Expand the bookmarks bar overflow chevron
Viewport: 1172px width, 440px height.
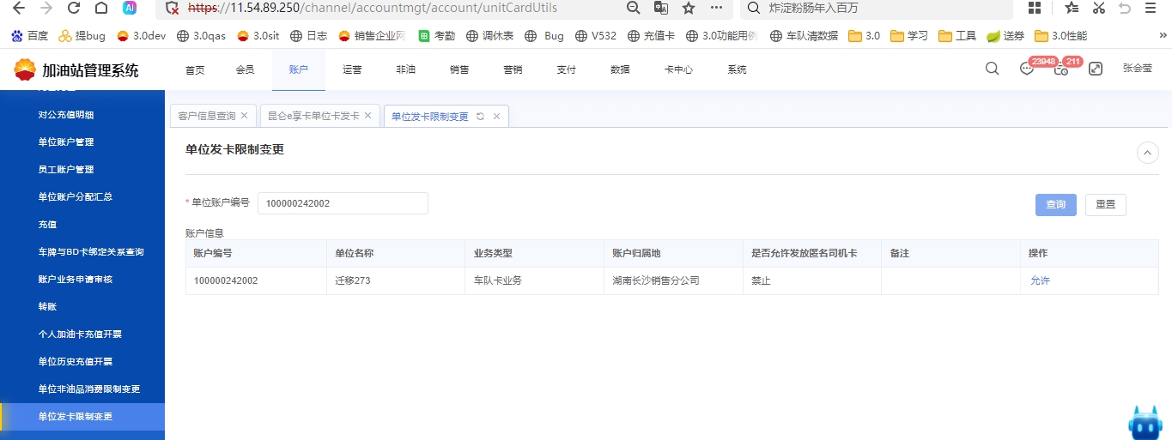[1163, 35]
